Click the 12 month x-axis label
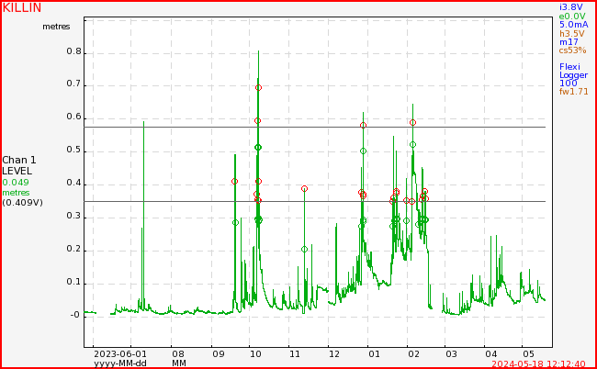This screenshot has width=597, height=369. [x=334, y=354]
